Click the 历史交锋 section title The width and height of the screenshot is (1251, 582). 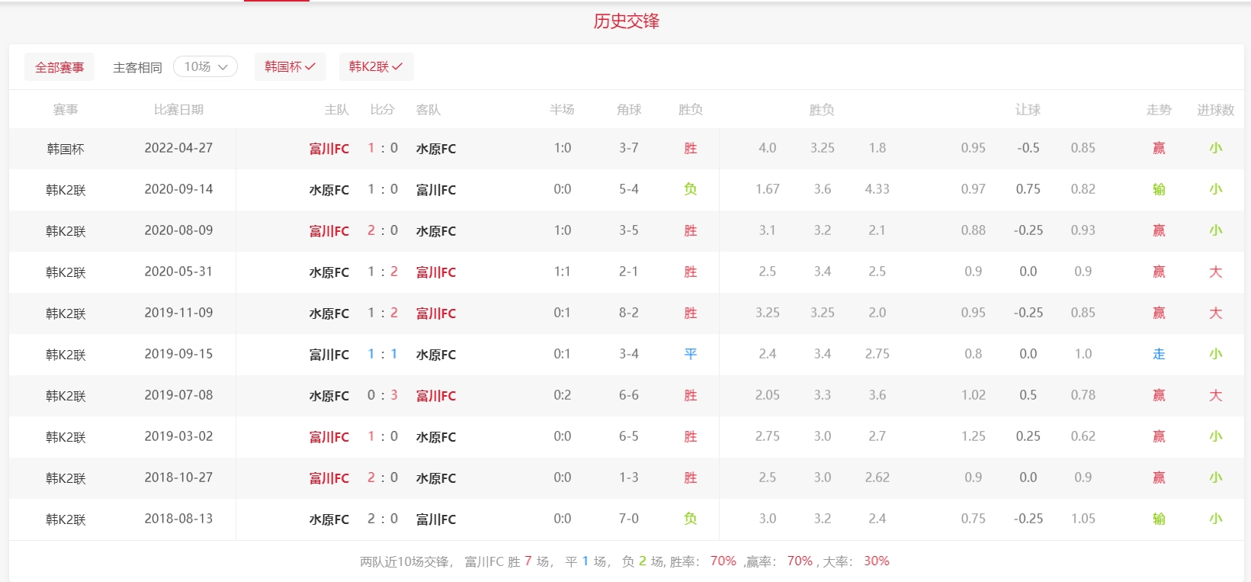626,21
